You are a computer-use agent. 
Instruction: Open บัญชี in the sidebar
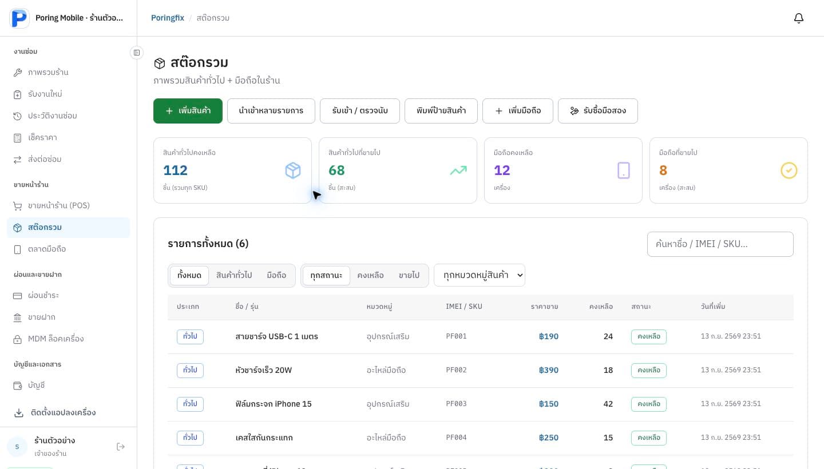coord(69,385)
